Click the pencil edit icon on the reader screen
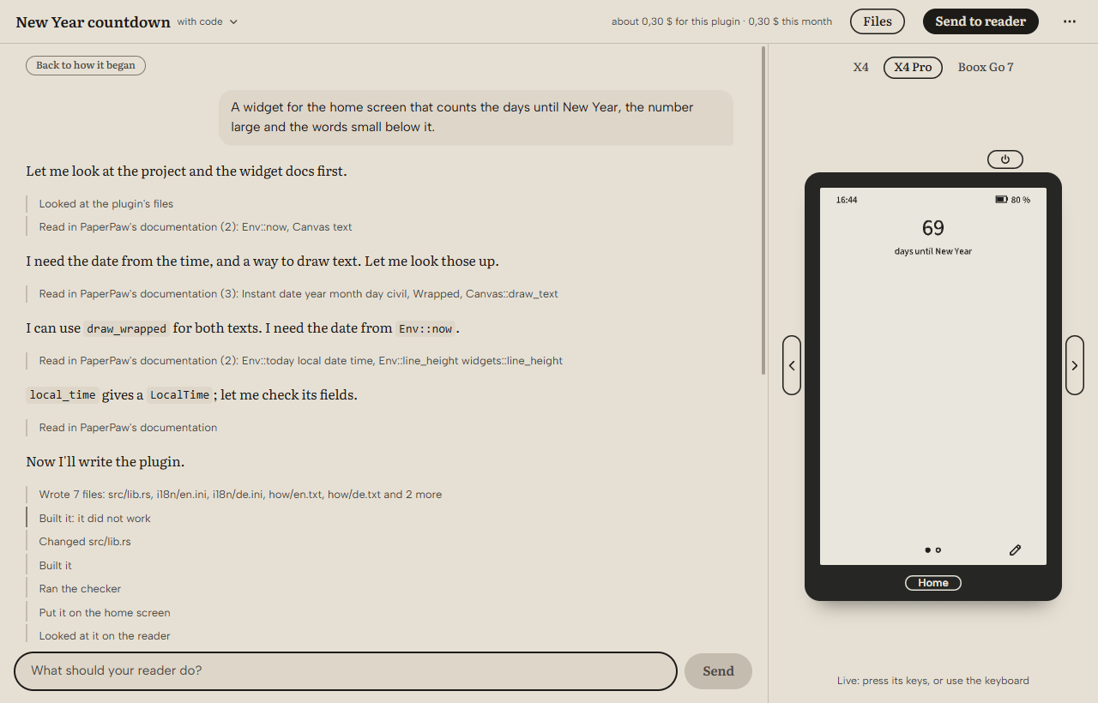The height and width of the screenshot is (703, 1098). [x=1015, y=550]
